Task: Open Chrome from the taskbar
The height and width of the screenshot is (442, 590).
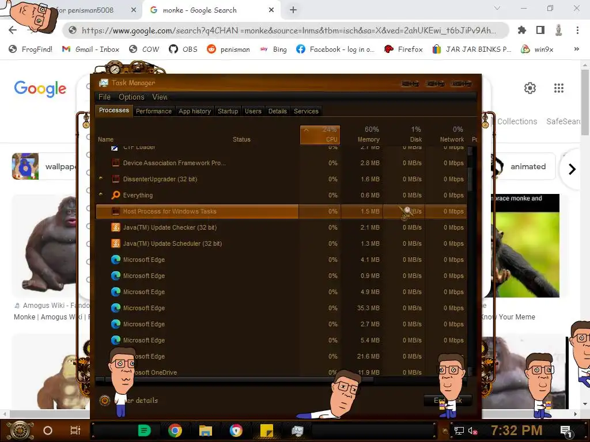Action: coord(175,430)
